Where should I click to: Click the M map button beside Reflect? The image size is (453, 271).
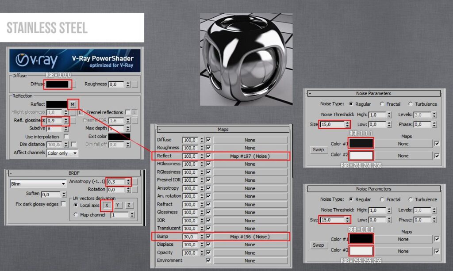(x=73, y=104)
